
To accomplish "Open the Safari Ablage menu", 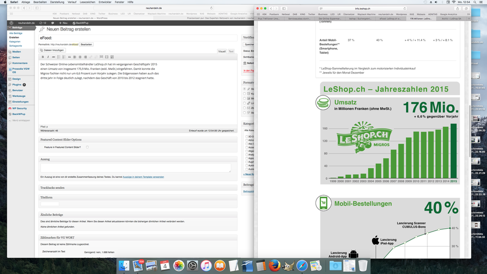I will pos(26,2).
